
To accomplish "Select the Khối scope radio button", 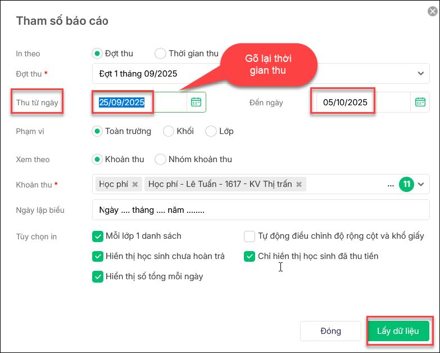I will pos(169,131).
